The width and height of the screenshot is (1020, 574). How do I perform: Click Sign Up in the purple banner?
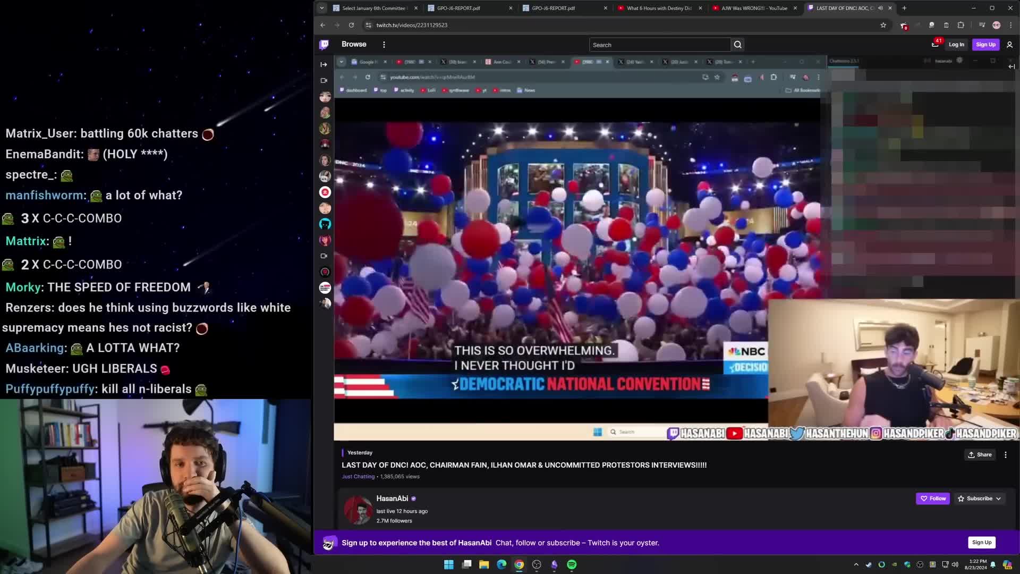[x=981, y=543]
